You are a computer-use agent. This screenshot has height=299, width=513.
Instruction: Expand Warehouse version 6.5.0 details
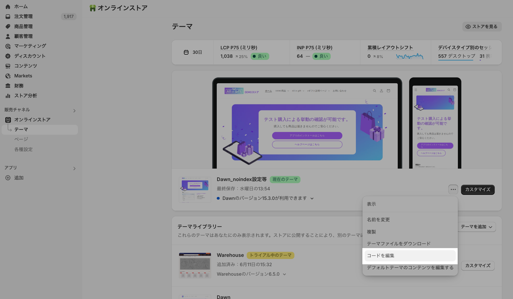pyautogui.click(x=285, y=274)
